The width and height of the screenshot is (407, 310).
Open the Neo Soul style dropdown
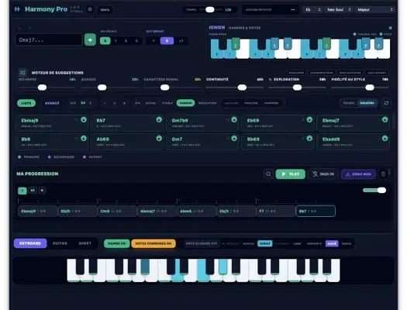pyautogui.click(x=339, y=10)
